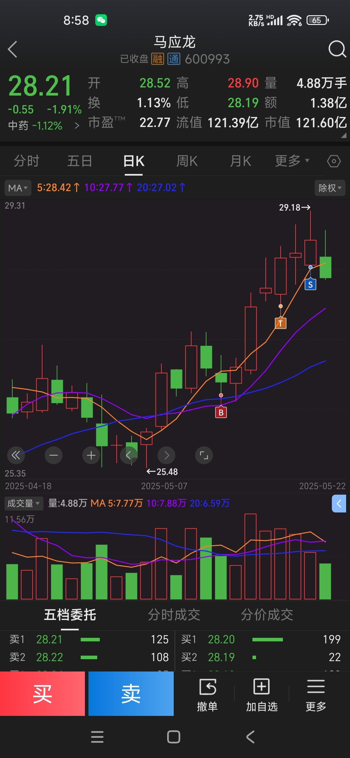Screen dimensions: 350x758
Task: Tap high price label 29.18 on chart
Action: 295,207
